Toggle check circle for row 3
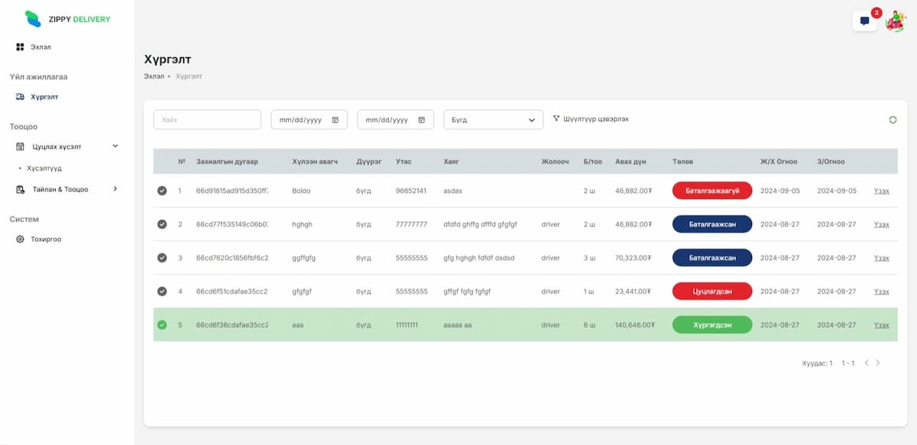 162,258
